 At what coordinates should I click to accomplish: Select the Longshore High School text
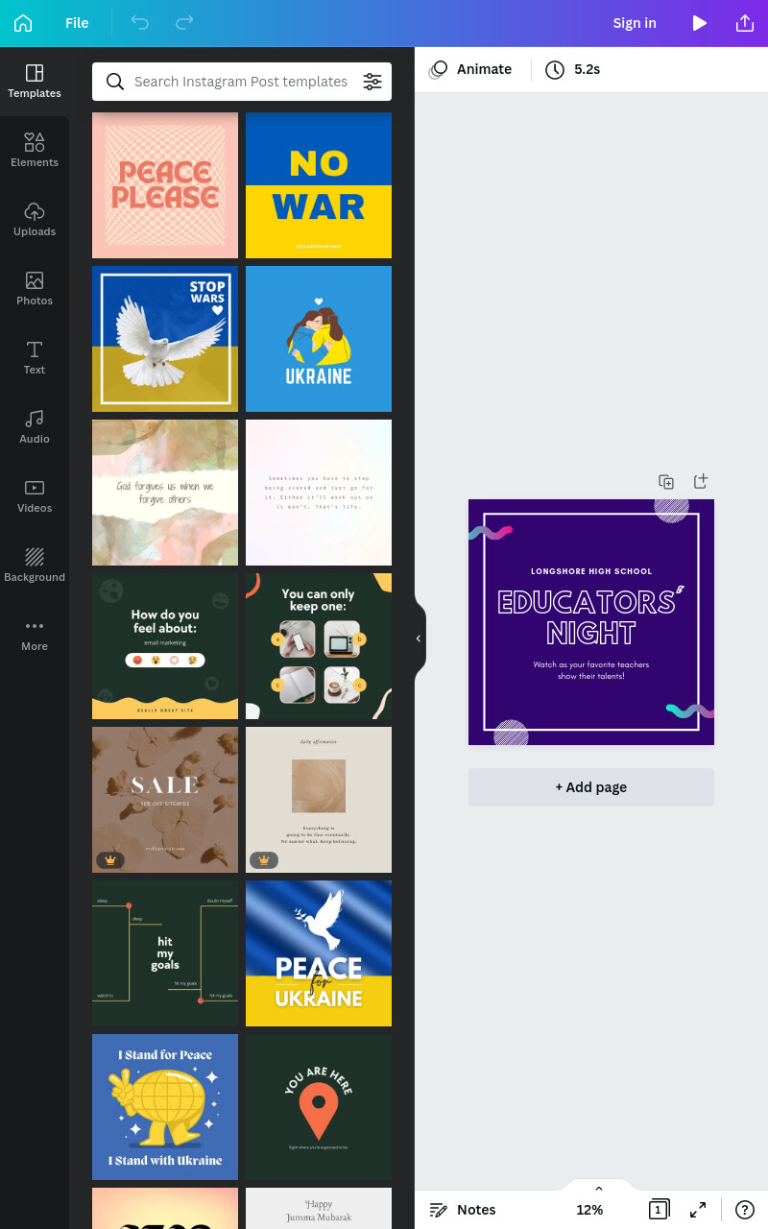[x=591, y=571]
